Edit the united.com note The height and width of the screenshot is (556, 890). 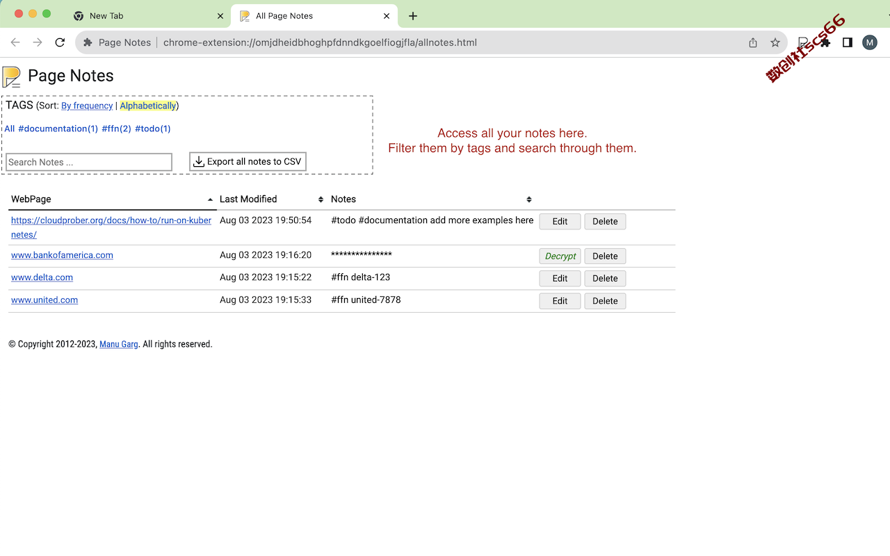pos(560,301)
